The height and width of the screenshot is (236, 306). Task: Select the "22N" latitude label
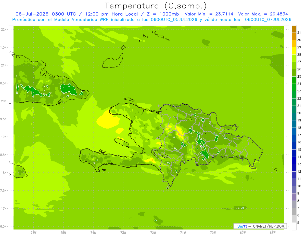[4, 30]
